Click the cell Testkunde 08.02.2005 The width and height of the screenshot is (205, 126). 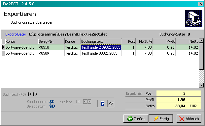tap(101, 53)
